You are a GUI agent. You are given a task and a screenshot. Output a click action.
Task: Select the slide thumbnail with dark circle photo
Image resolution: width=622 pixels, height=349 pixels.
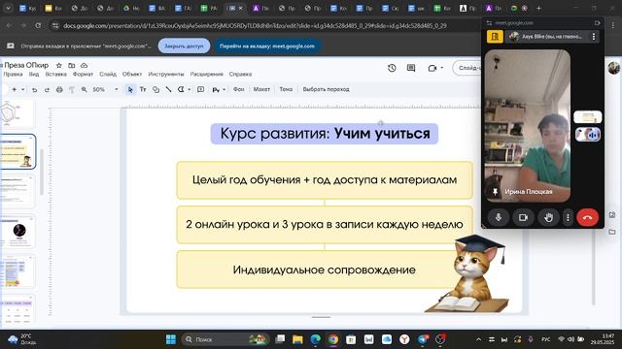(17, 232)
